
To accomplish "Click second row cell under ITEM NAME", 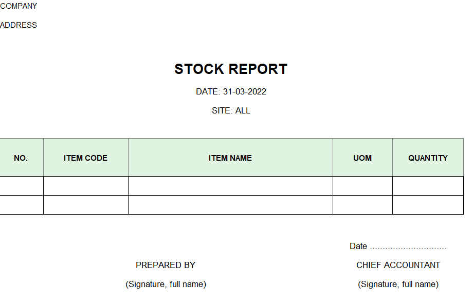I will pyautogui.click(x=230, y=205).
